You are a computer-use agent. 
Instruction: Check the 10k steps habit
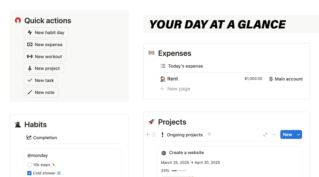[29, 165]
